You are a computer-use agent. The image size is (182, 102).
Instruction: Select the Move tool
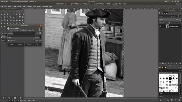11,17
